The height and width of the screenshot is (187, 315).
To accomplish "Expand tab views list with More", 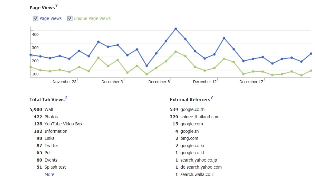I will (x=49, y=174).
